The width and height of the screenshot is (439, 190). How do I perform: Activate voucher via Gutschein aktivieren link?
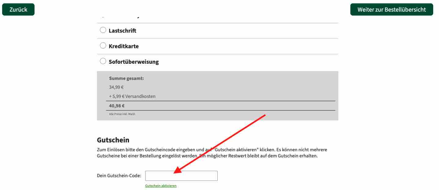pos(161,186)
